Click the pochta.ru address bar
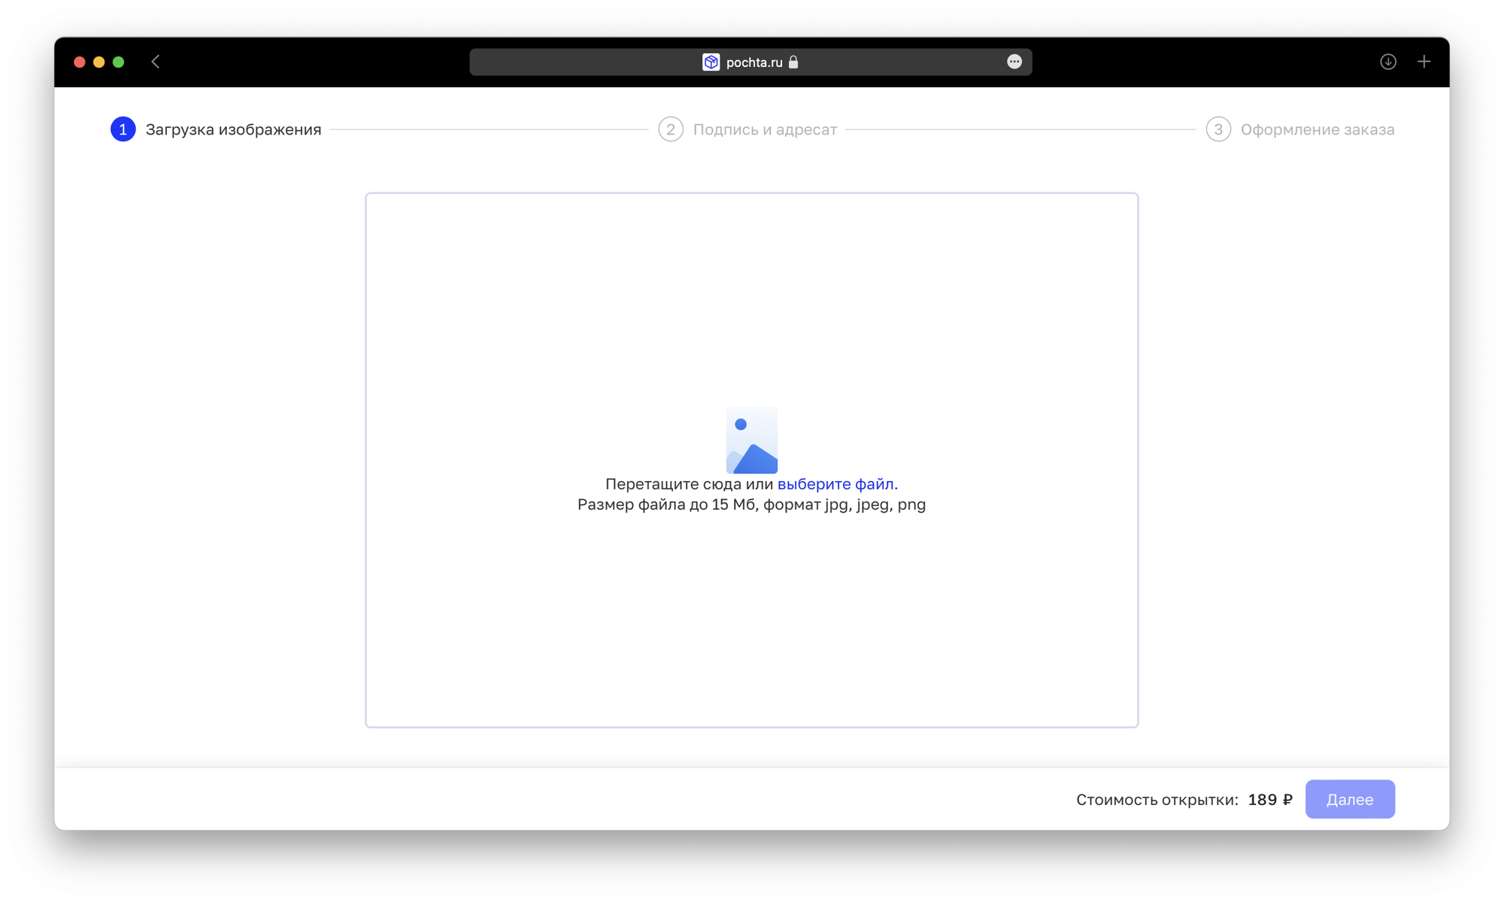Screen dimensions: 1504x902 pyautogui.click(x=750, y=62)
